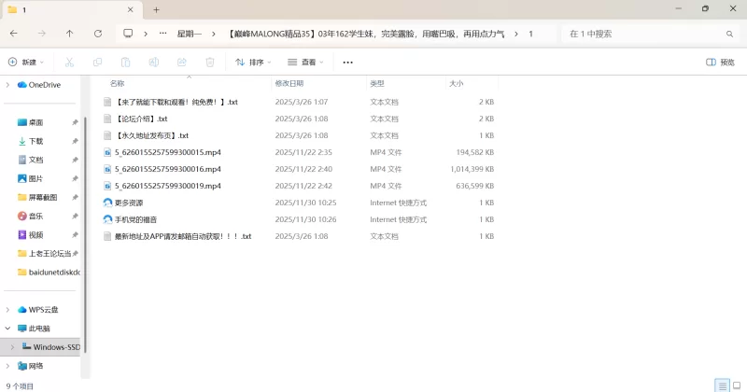The image size is (747, 392).
Task: Click the 星期一 breadcrumb segment
Action: (190, 34)
